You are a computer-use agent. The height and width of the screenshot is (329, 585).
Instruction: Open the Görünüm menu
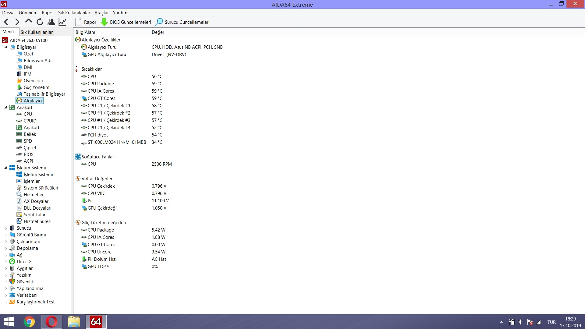coord(28,13)
